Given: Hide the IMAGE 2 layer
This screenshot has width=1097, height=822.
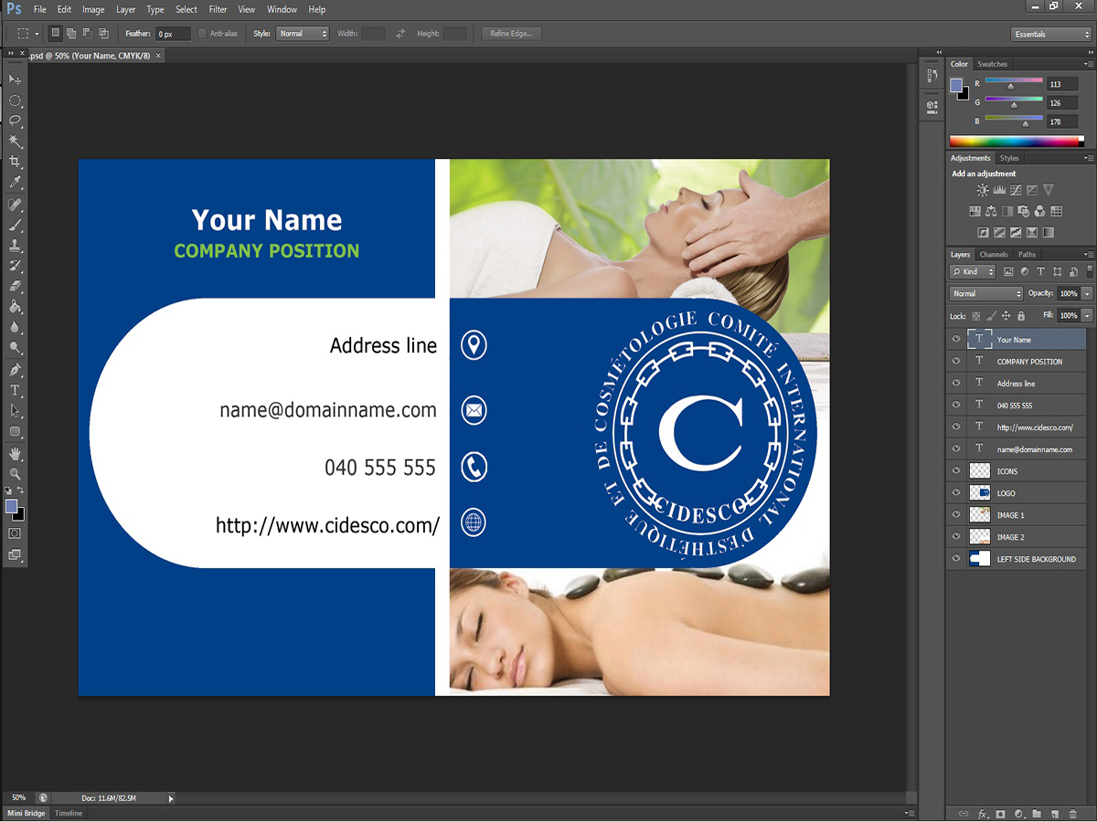Looking at the screenshot, I should pos(956,536).
